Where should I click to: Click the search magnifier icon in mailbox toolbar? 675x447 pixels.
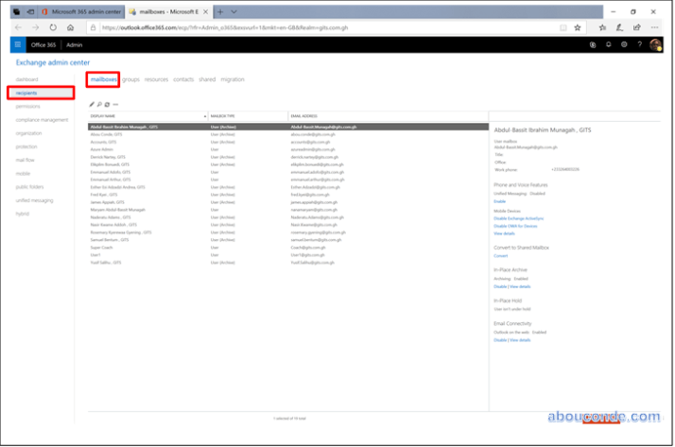coord(99,104)
